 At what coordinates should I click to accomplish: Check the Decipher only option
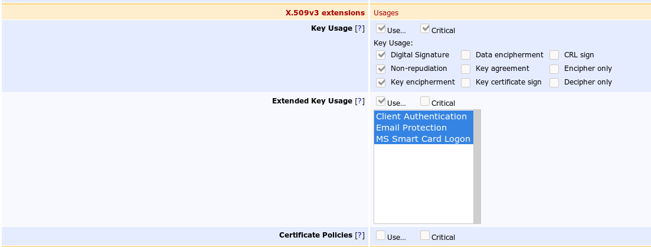[x=554, y=82]
